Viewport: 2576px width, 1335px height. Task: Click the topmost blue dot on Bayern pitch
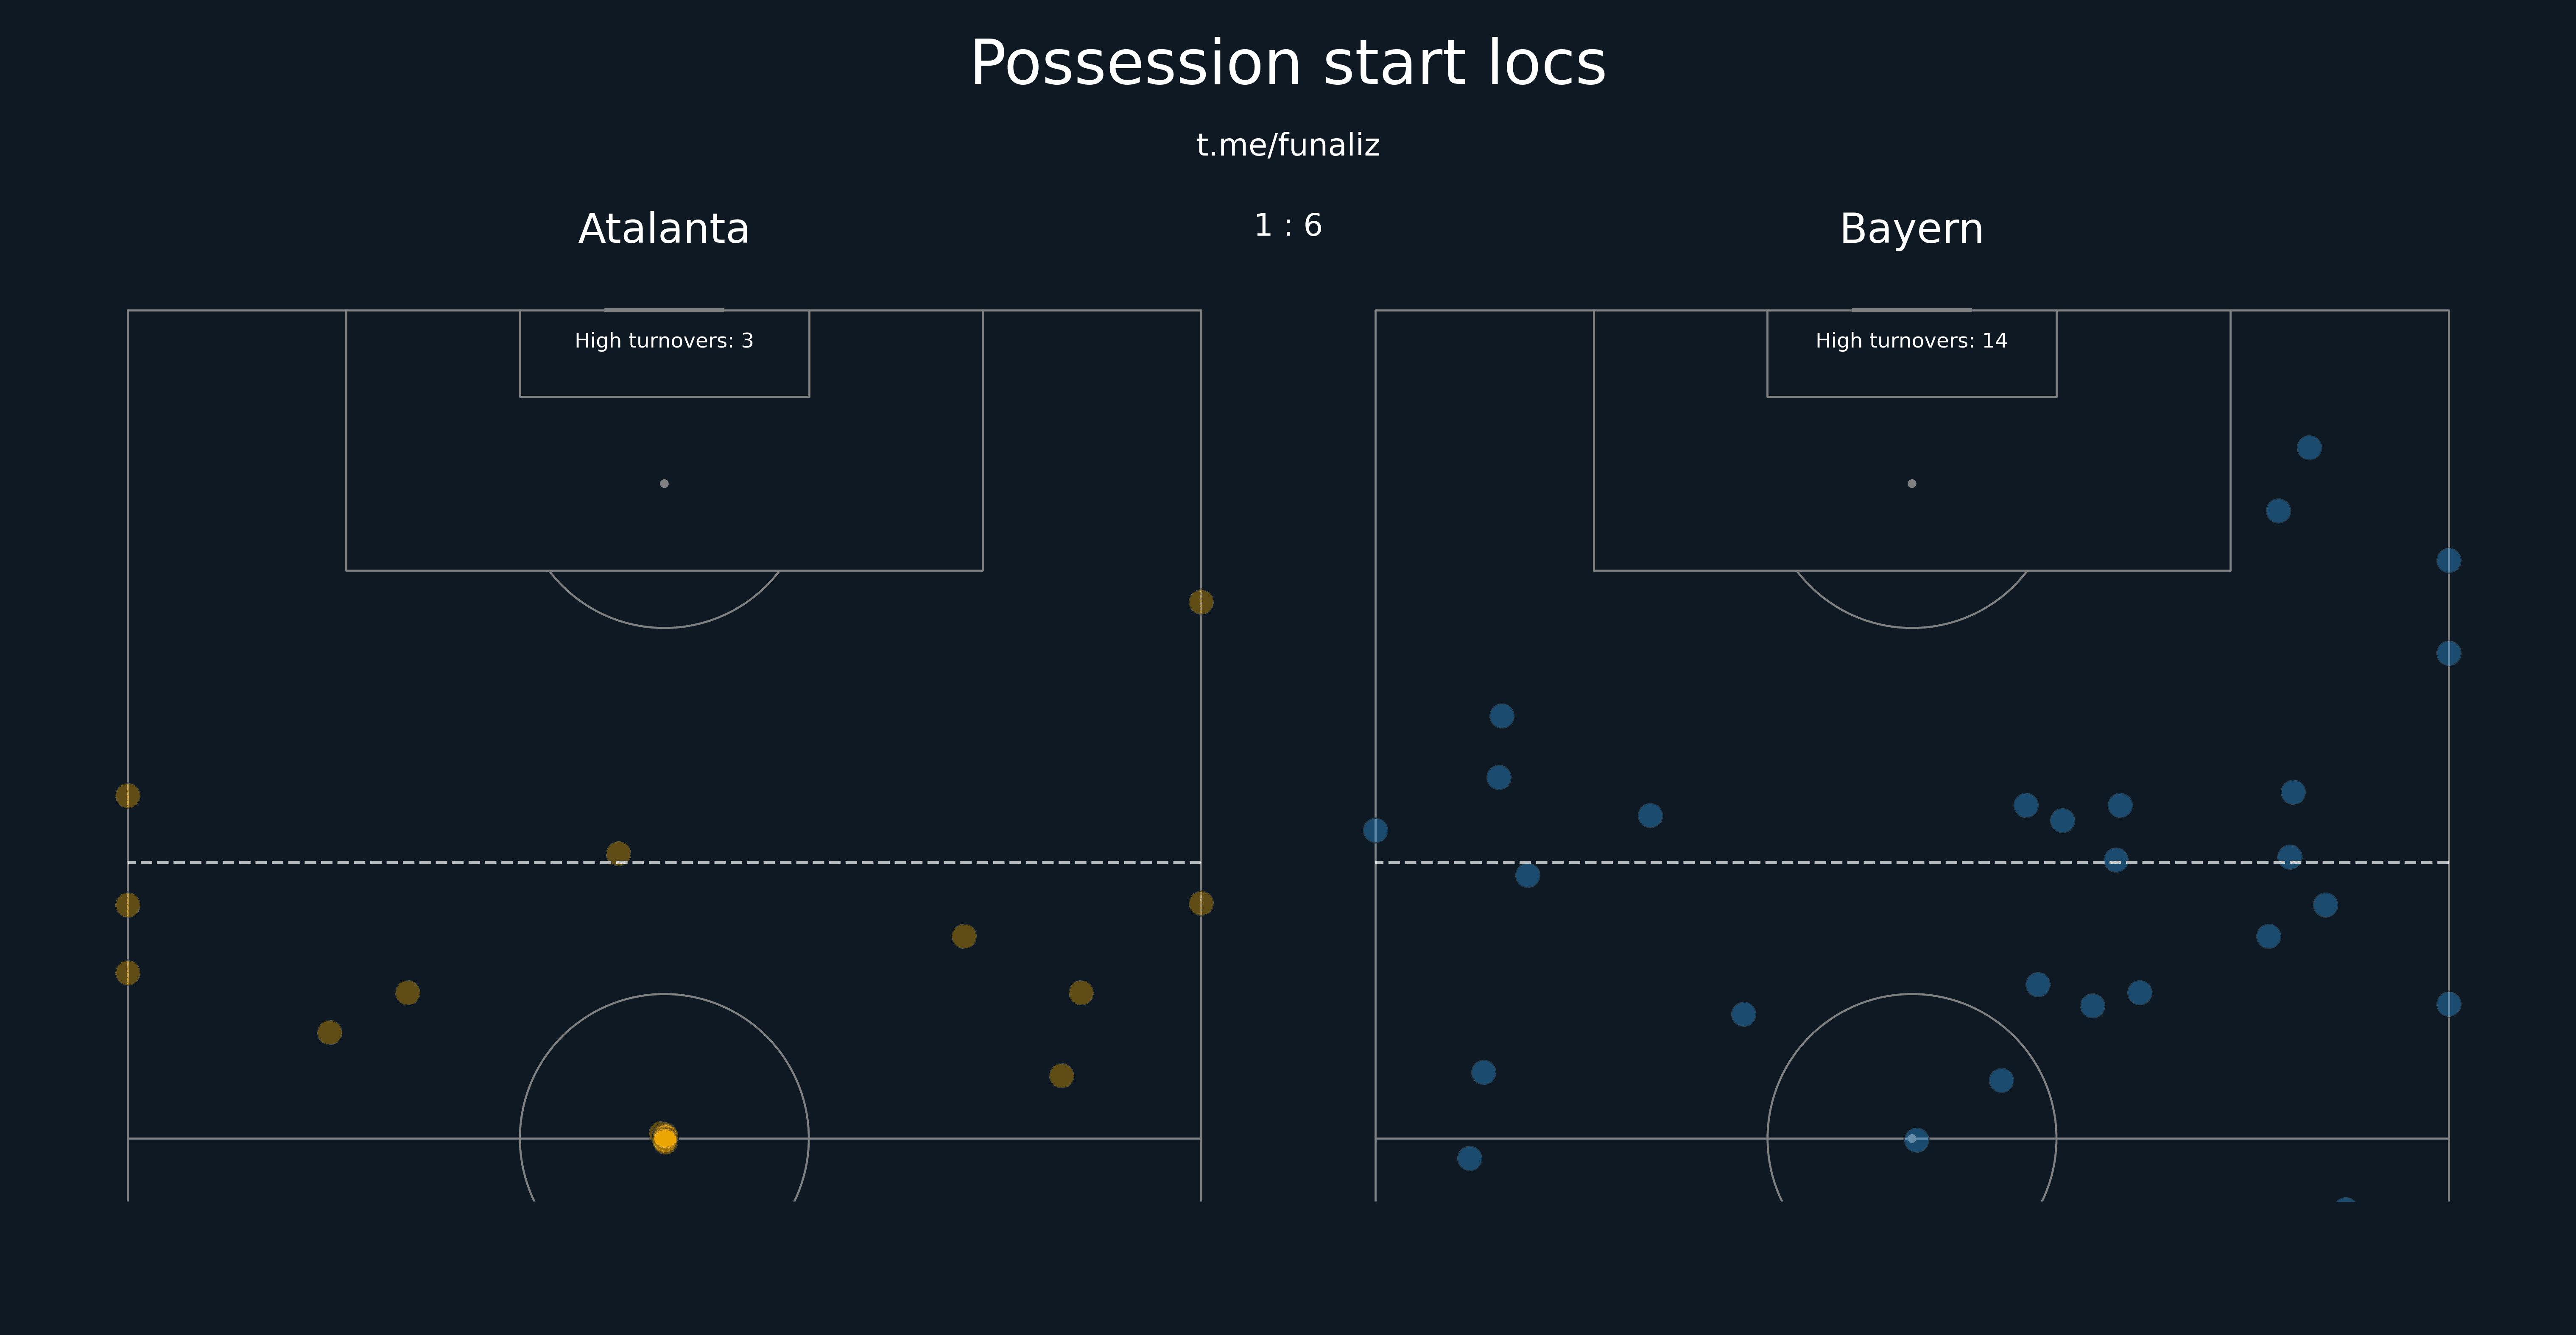(2309, 448)
